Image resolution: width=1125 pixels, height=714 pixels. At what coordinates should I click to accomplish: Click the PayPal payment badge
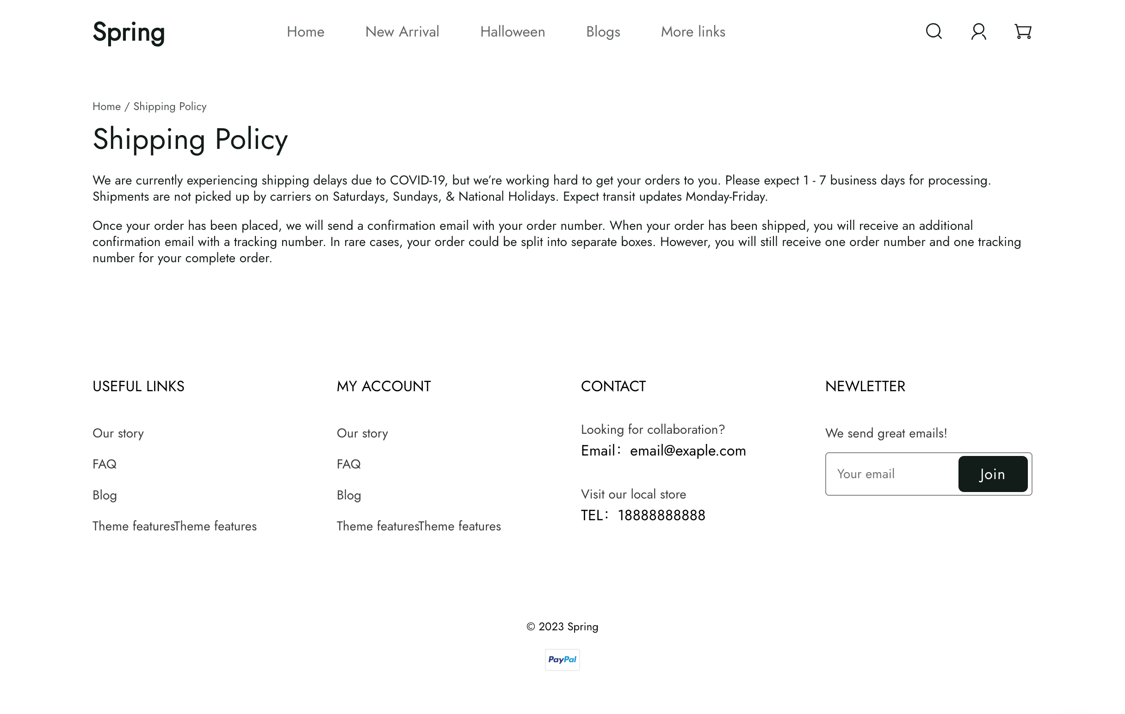click(x=562, y=659)
